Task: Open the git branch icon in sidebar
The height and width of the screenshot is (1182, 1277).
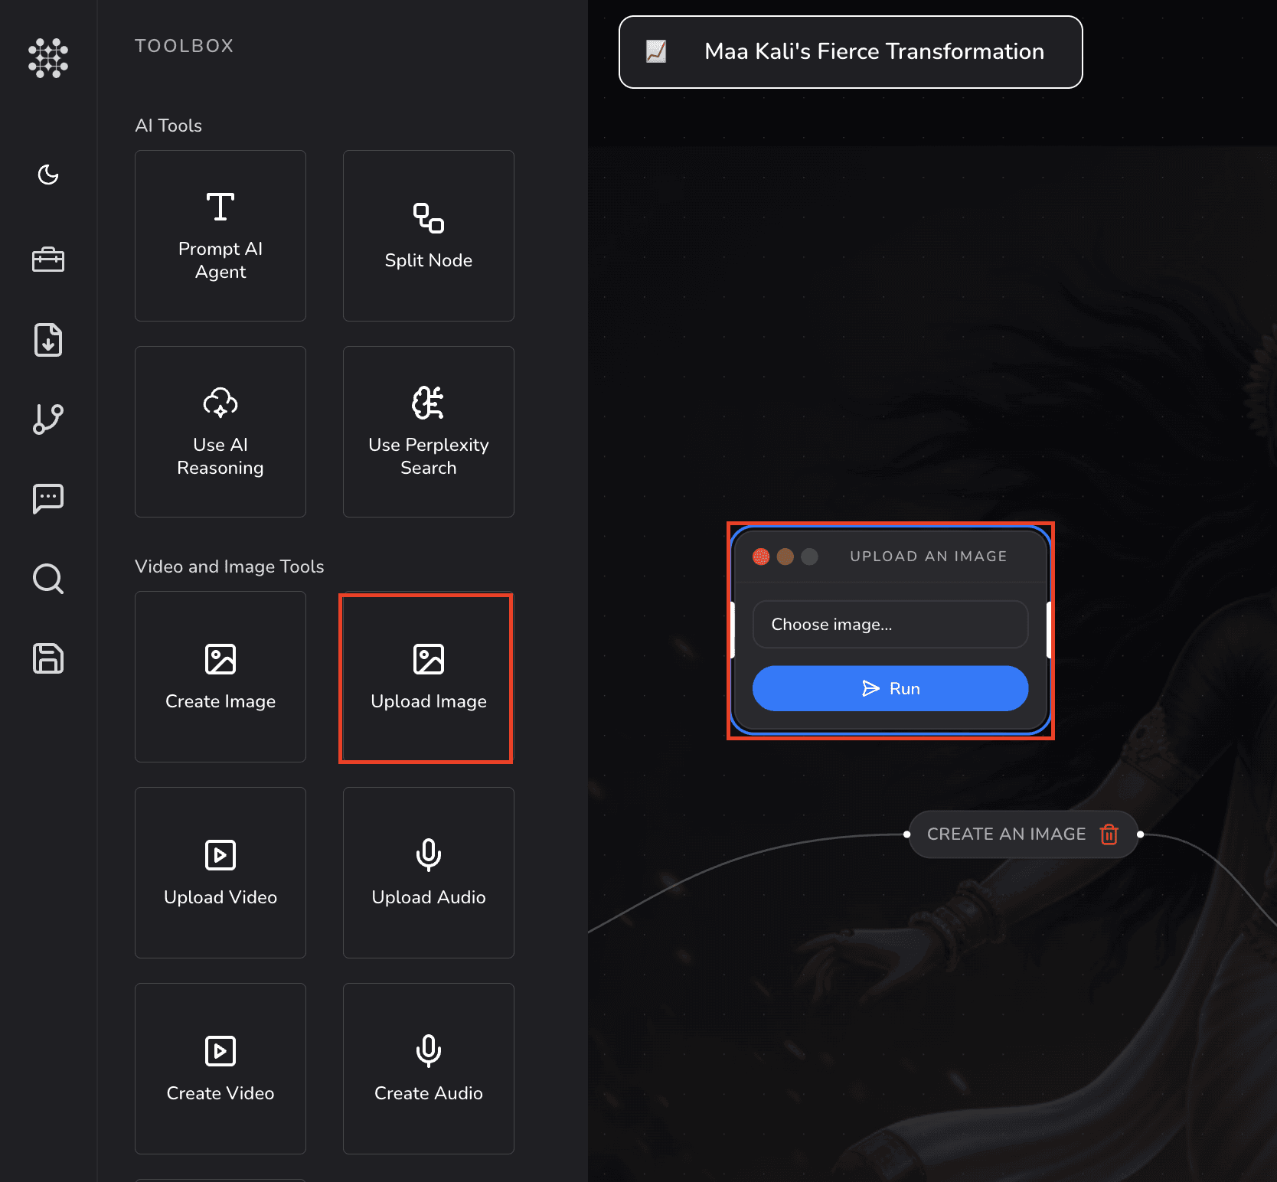Action: pyautogui.click(x=48, y=420)
